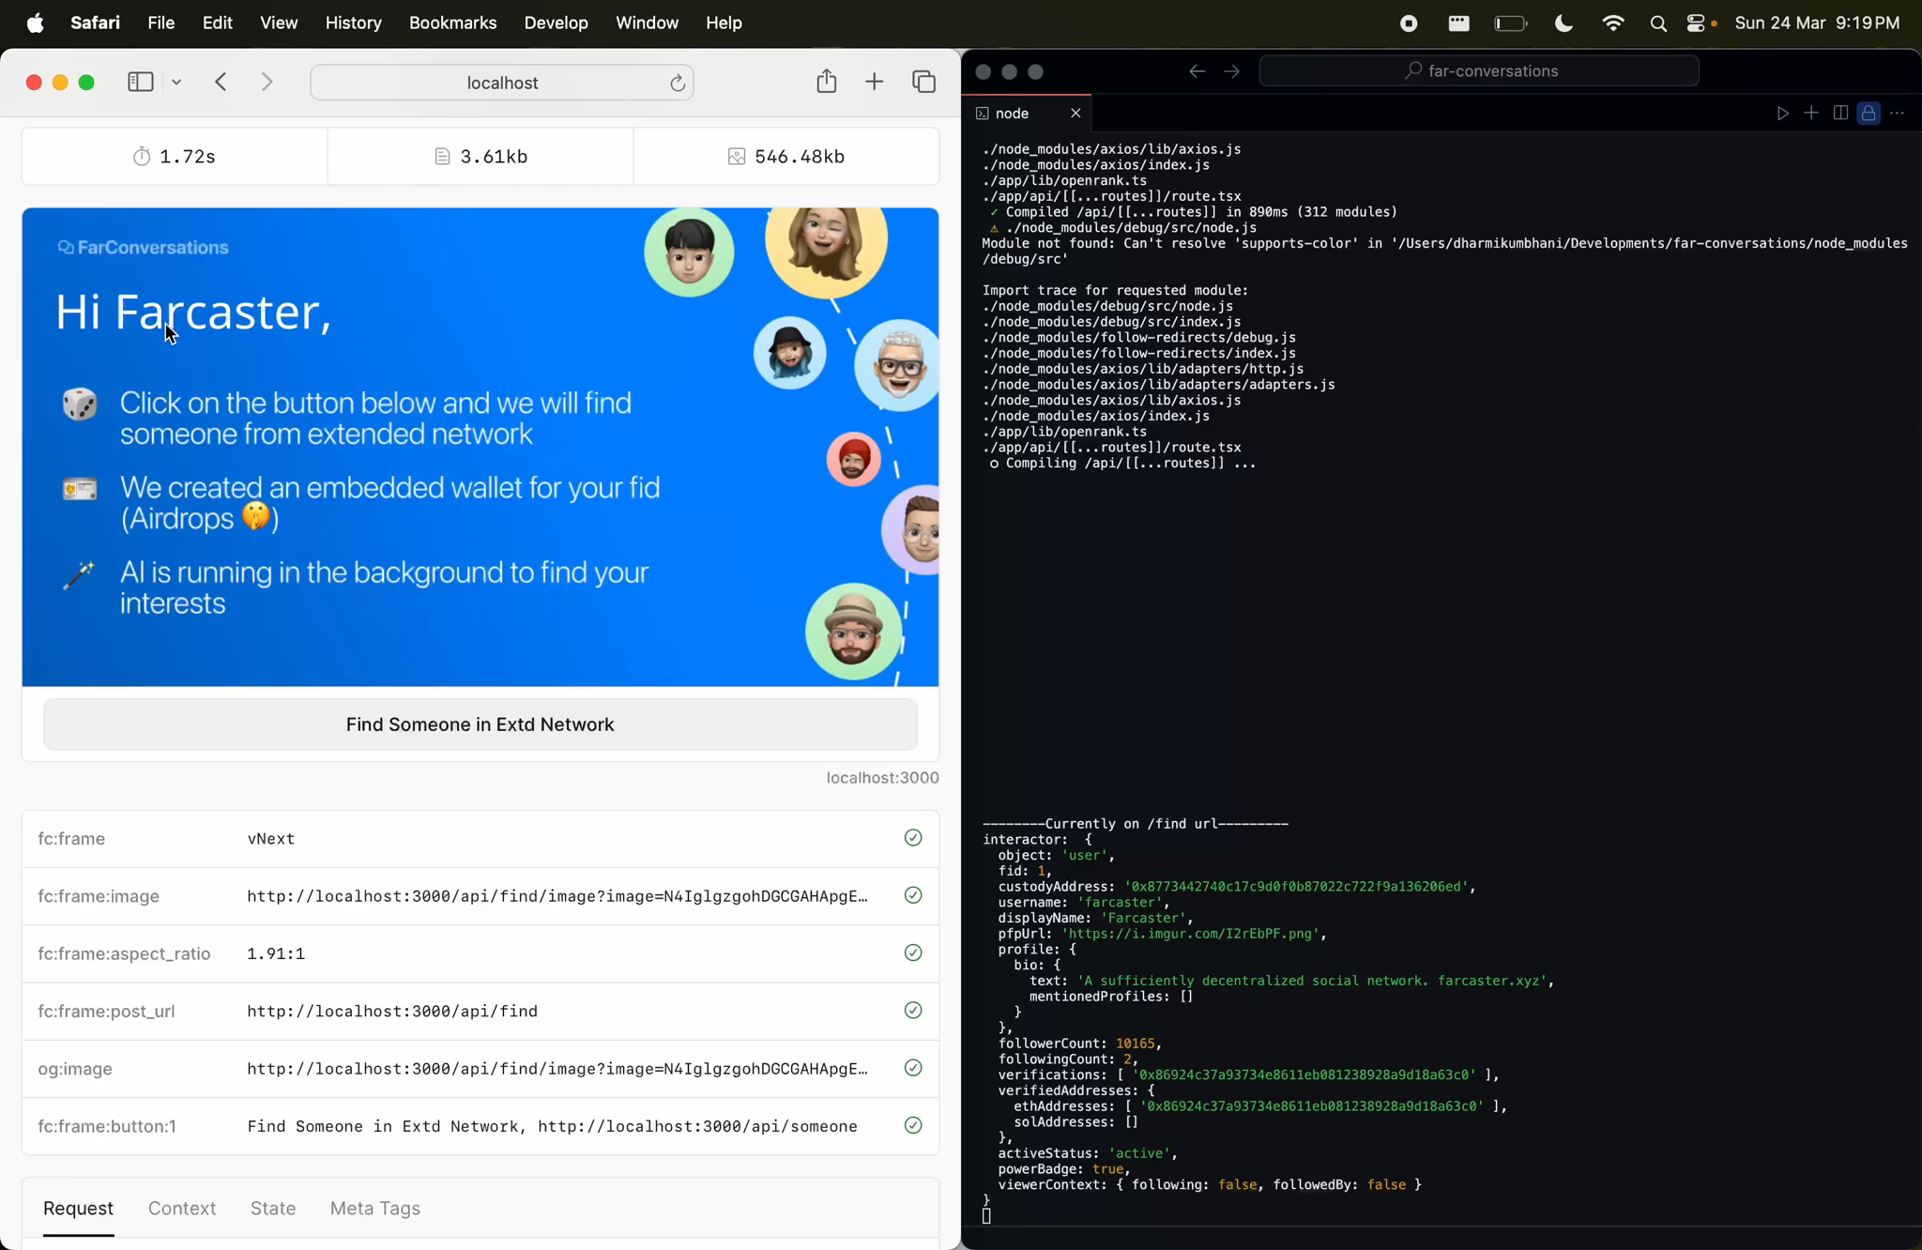Screen dimensions: 1922x1250
Task: Switch to the Request tab
Action: point(78,1209)
